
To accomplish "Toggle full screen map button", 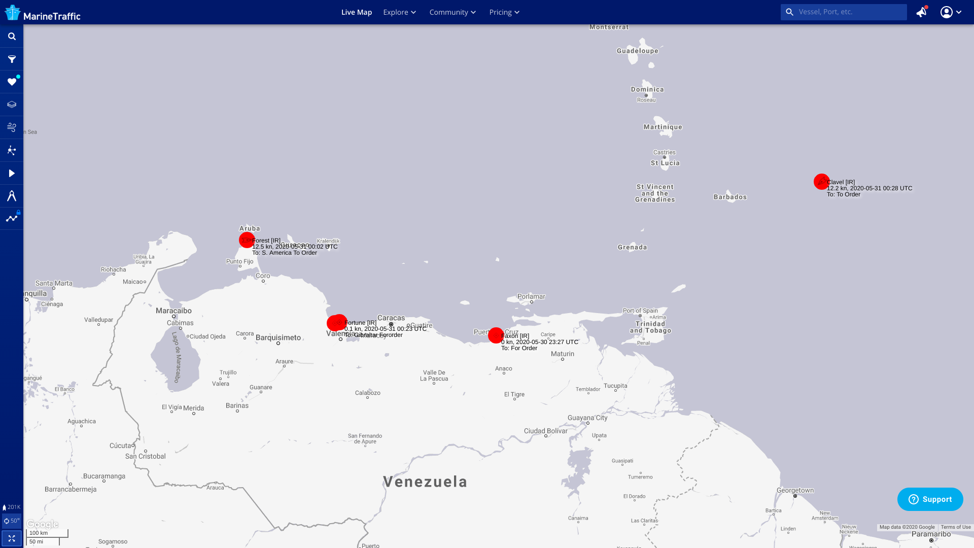I will pyautogui.click(x=12, y=538).
